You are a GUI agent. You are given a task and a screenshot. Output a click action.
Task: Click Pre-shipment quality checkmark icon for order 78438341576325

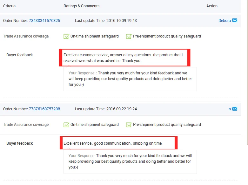point(129,36)
